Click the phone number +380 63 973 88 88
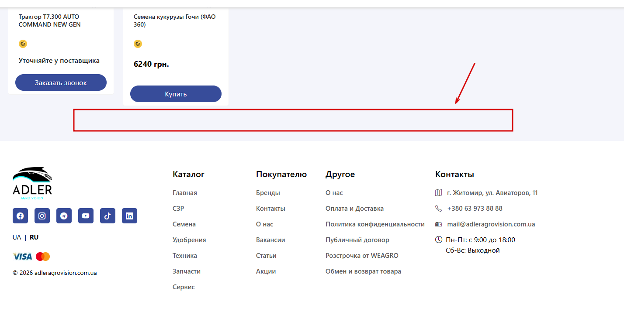 click(475, 209)
